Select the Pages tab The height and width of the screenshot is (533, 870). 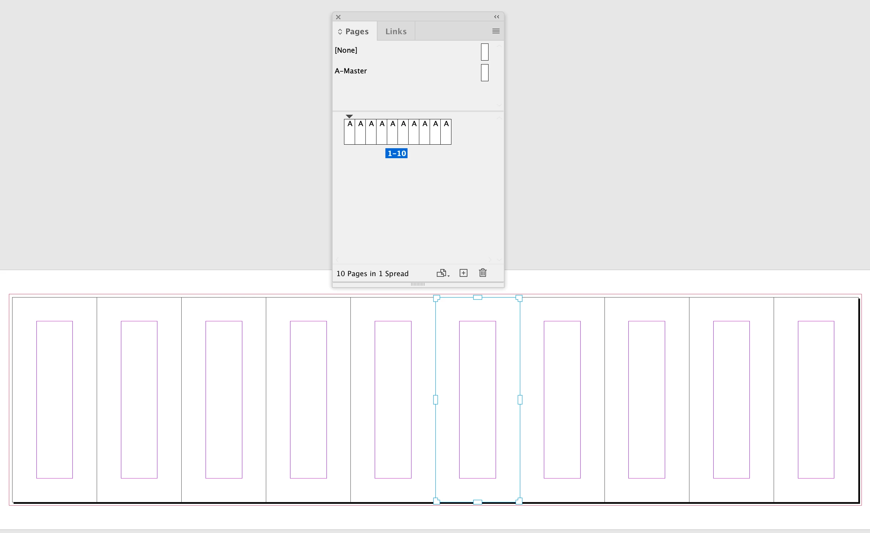pos(357,31)
